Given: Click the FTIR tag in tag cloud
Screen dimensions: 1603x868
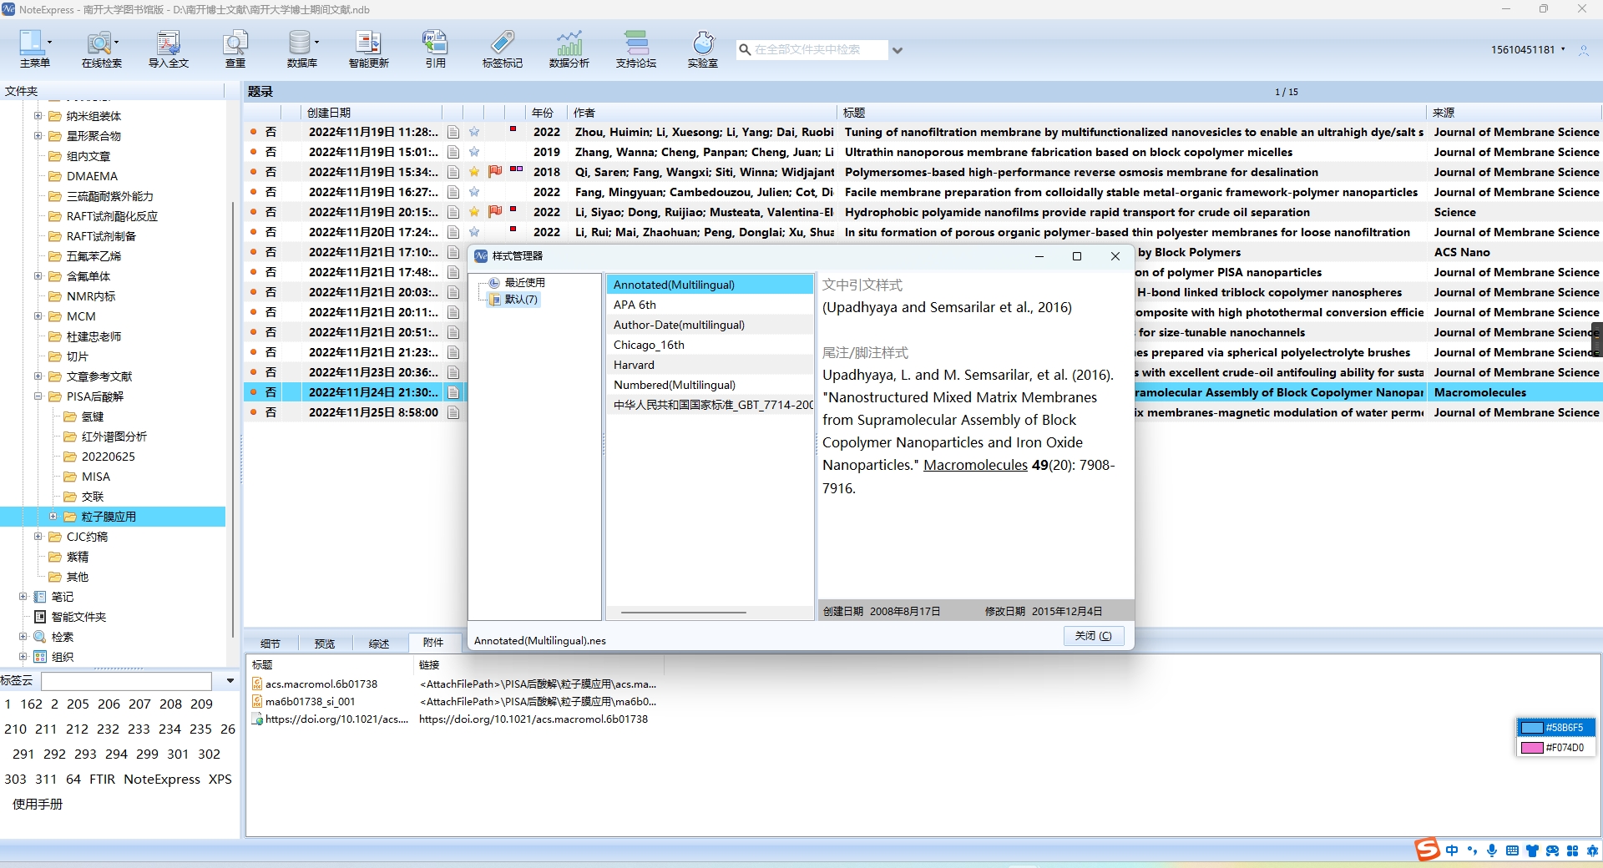Looking at the screenshot, I should click(x=102, y=780).
